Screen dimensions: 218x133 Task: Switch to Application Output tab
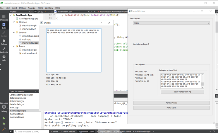click(x=86, y=132)
